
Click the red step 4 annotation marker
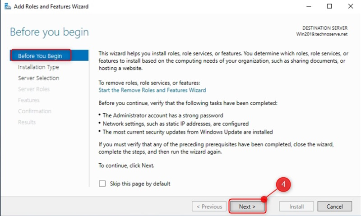click(283, 184)
